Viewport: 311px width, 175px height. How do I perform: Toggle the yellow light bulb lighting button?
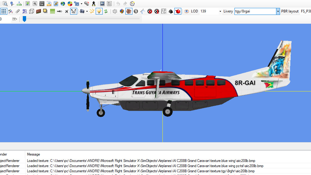click(99, 11)
